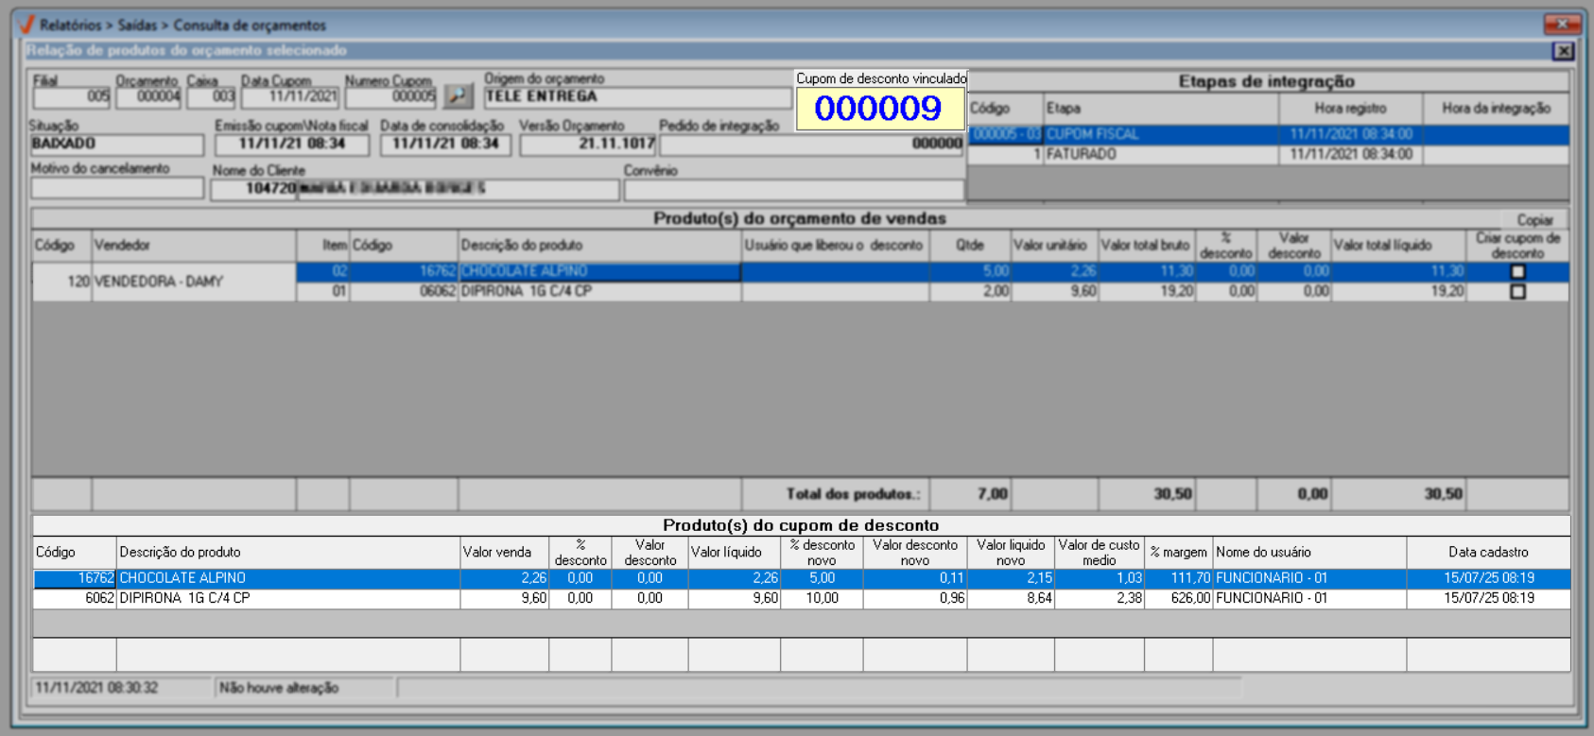Click the lookup icon beside Numero Cupom

[x=459, y=95]
